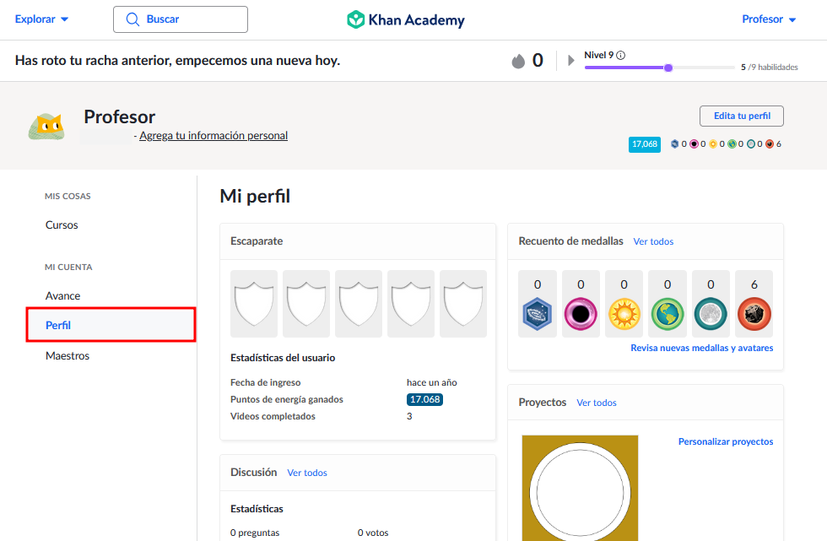
Task: Click the '5 /9 habilidades' text
Action: click(770, 67)
